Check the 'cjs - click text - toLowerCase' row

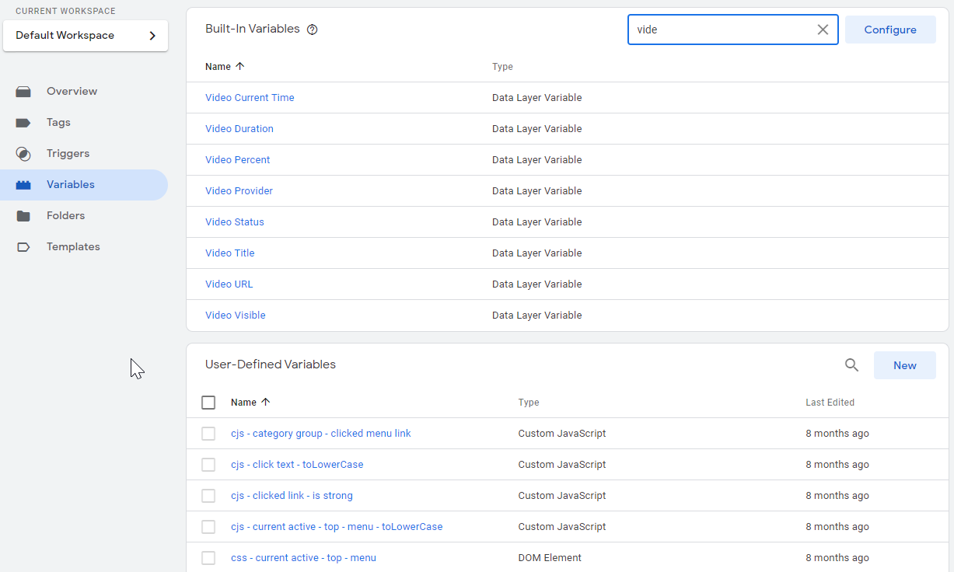(x=208, y=465)
